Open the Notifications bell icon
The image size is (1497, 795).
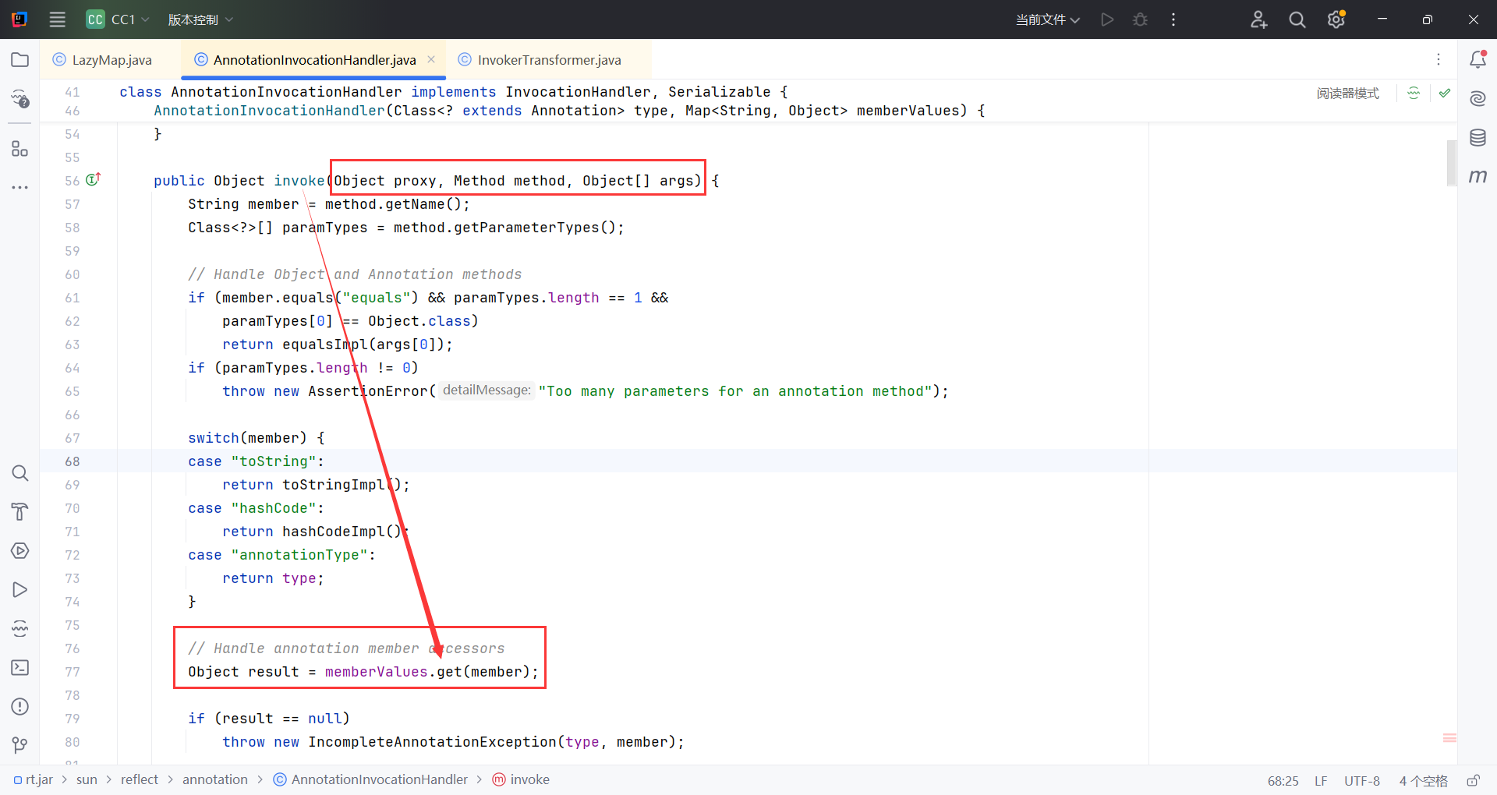click(x=1478, y=60)
